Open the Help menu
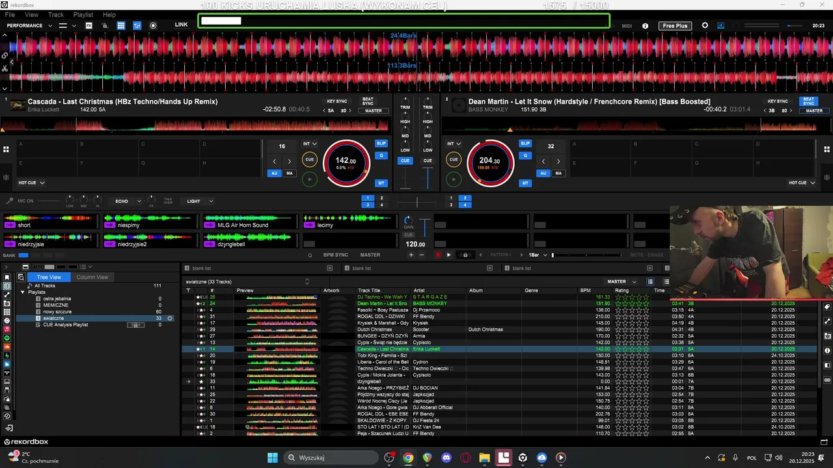The width and height of the screenshot is (833, 468). [x=109, y=14]
